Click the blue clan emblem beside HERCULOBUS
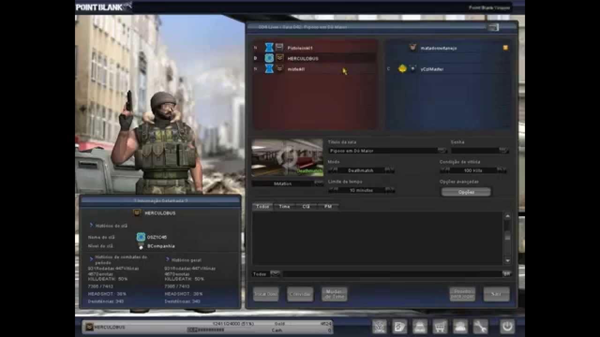Viewport: 600px width, 337px height. [269, 58]
